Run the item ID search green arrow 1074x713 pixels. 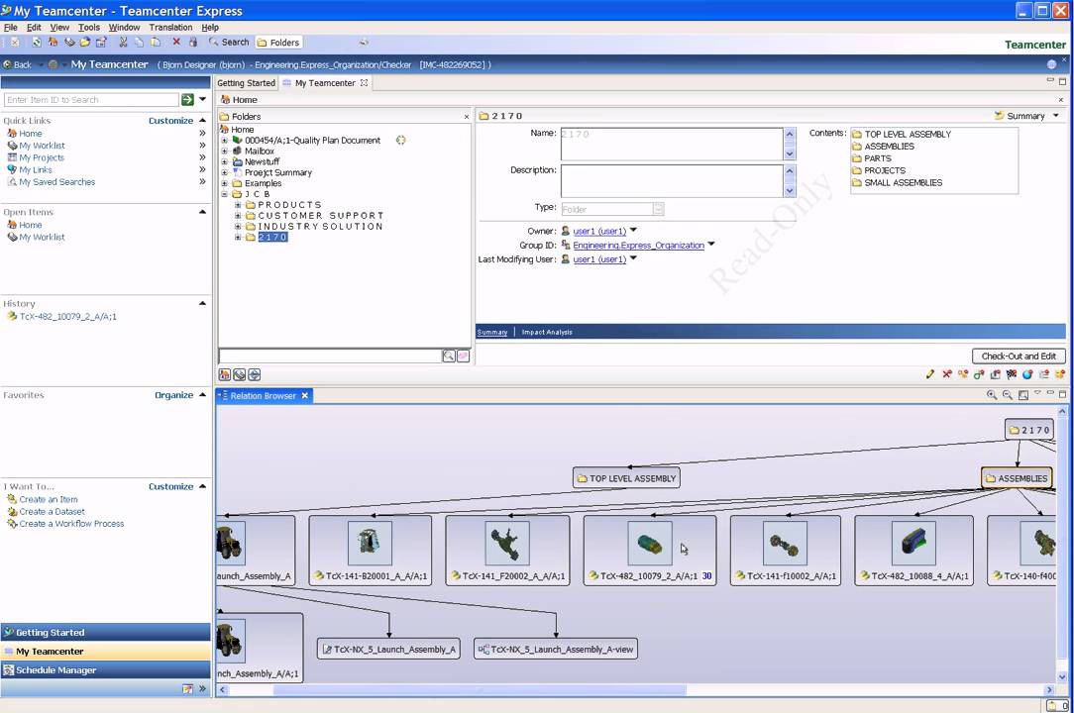(x=187, y=99)
